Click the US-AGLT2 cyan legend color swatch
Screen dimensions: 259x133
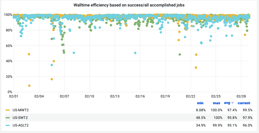coord(8,125)
